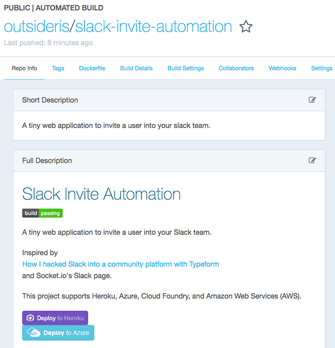The height and width of the screenshot is (348, 335).
Task: Click the slack-invite-automation repo name link
Action: tap(153, 26)
